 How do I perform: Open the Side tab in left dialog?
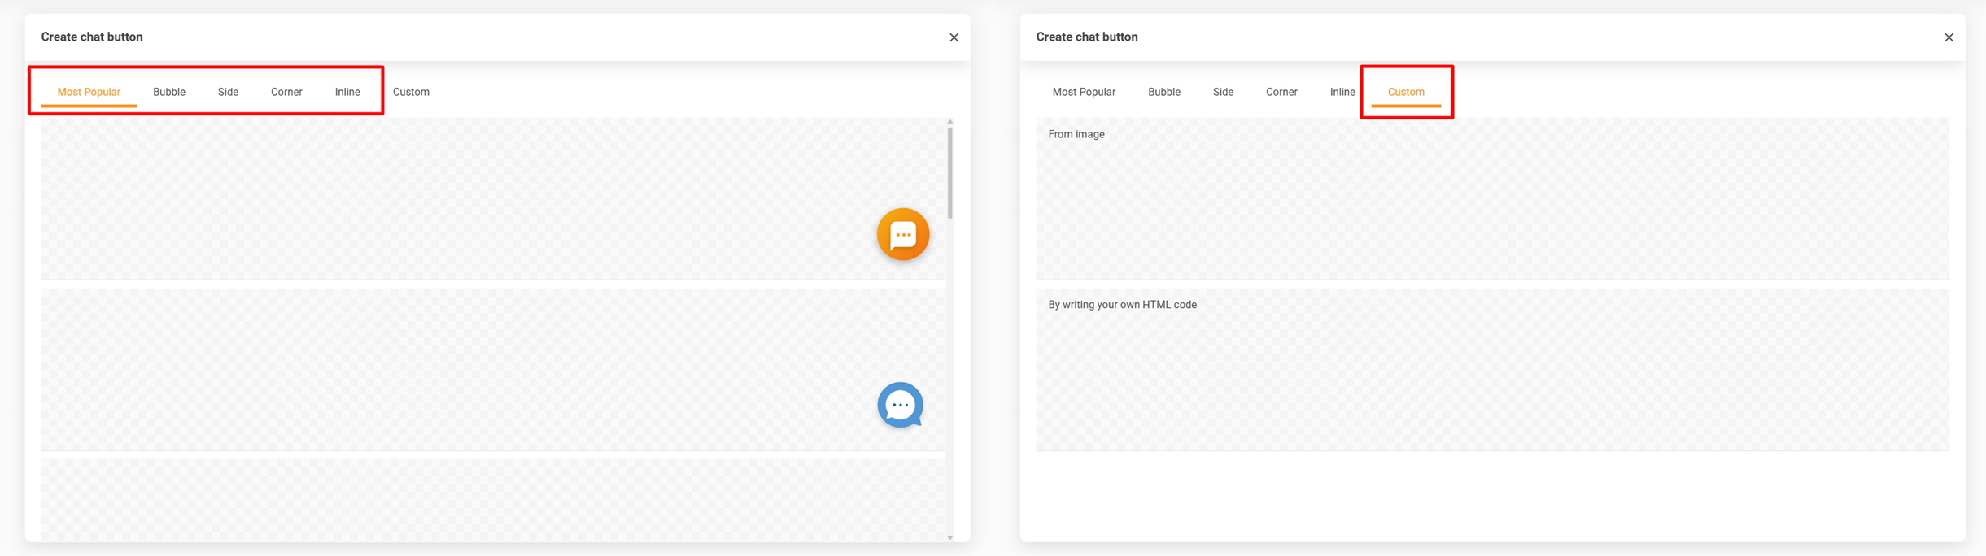tap(228, 92)
